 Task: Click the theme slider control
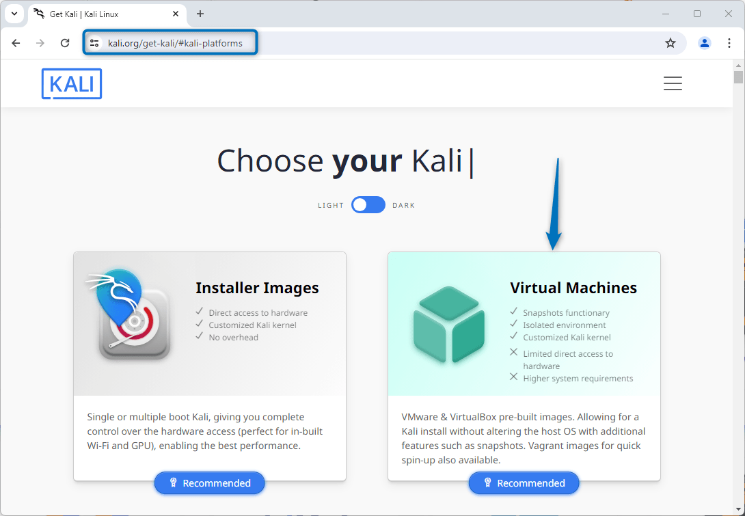(x=368, y=204)
